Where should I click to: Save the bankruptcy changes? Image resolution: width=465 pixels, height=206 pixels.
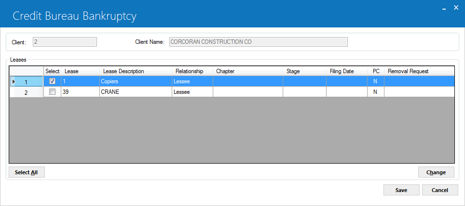tap(401, 190)
